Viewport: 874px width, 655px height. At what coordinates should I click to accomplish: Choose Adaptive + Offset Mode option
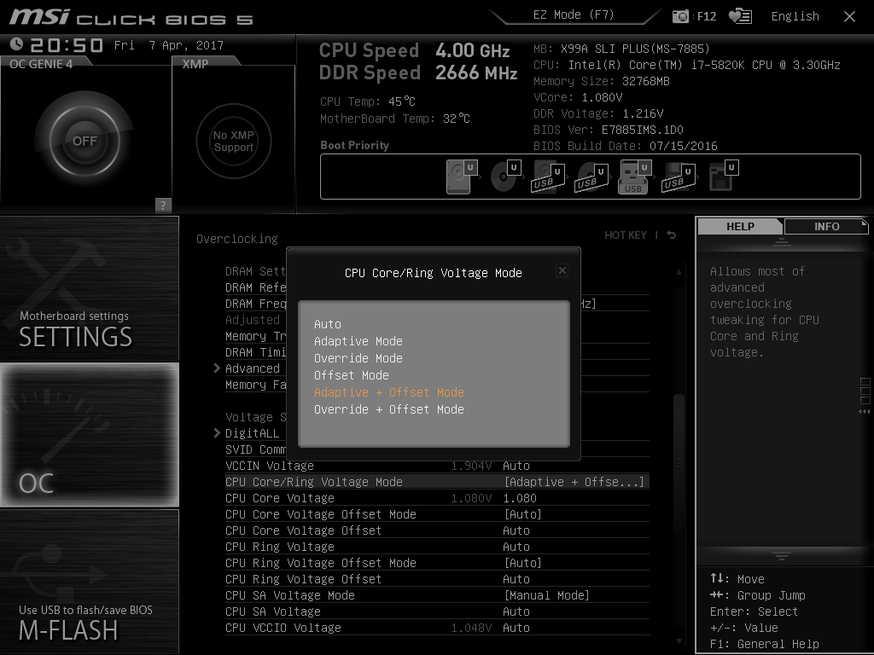coord(388,392)
